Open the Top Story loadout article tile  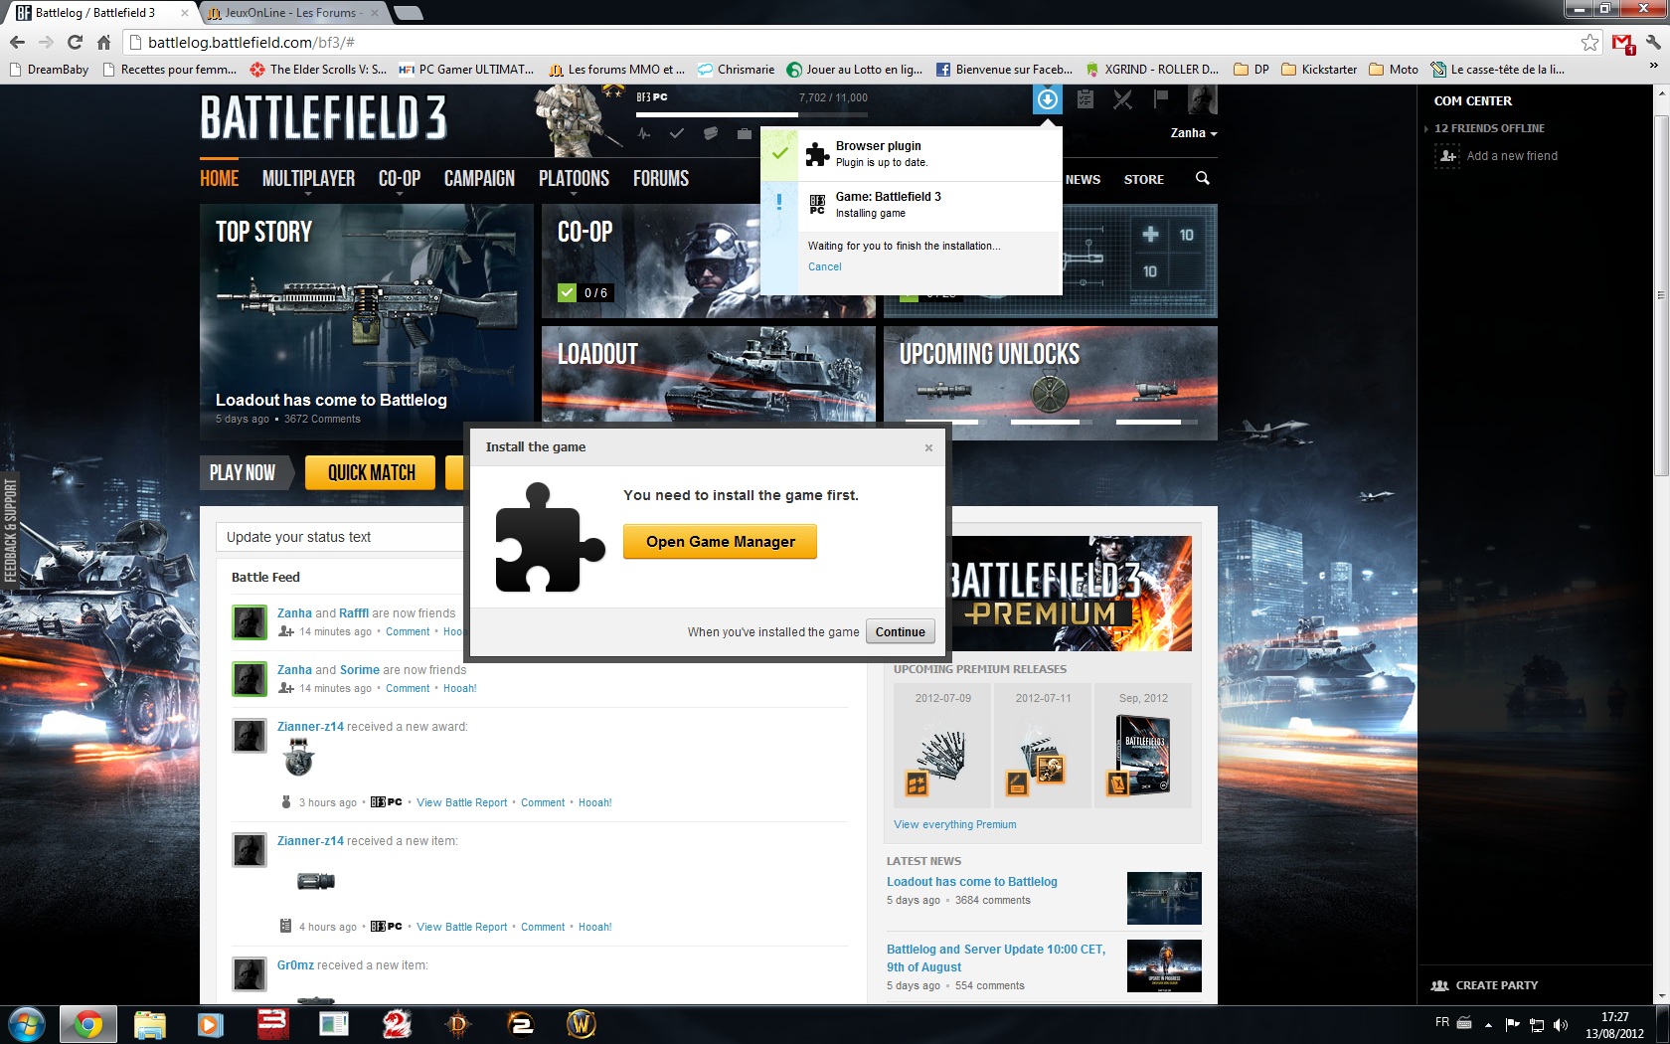point(367,322)
